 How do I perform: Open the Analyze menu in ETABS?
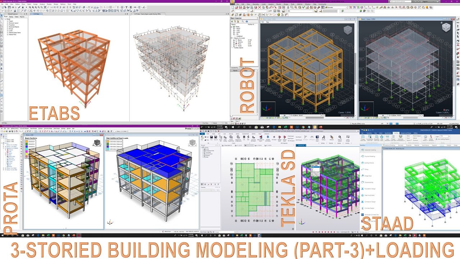[42, 4]
